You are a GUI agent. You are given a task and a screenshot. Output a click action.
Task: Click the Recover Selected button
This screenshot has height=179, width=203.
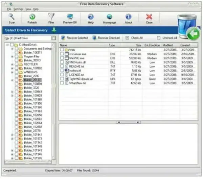coord(75,38)
